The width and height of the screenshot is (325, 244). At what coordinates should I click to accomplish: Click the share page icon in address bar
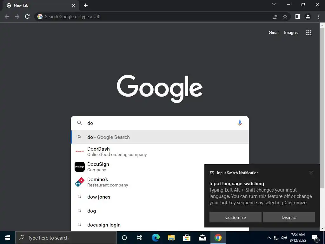coord(275,17)
